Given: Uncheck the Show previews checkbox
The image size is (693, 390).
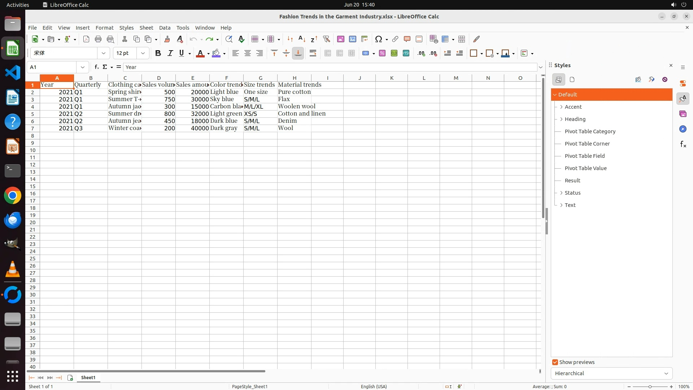Looking at the screenshot, I should pyautogui.click(x=555, y=362).
